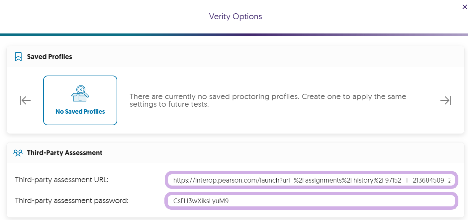Click inside the third-party assessment password field

(311, 200)
